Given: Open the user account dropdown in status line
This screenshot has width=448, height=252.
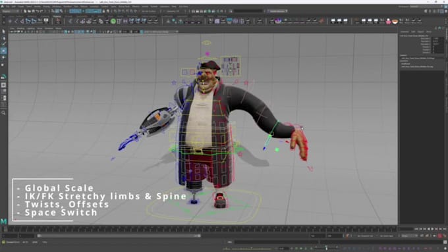Looking at the screenshot, I should pyautogui.click(x=277, y=11).
